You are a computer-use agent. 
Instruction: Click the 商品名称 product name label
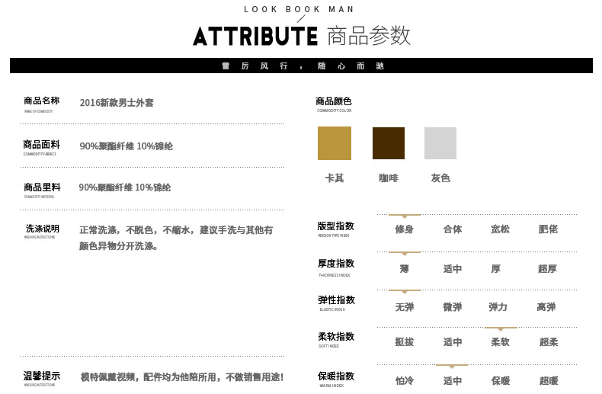click(x=41, y=101)
